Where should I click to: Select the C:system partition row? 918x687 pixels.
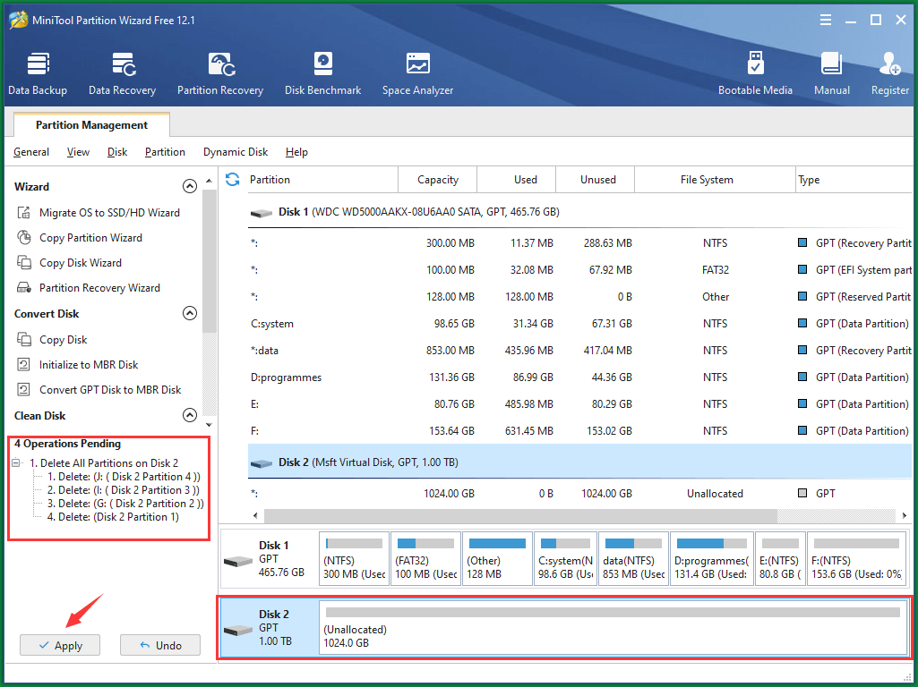[x=579, y=324]
